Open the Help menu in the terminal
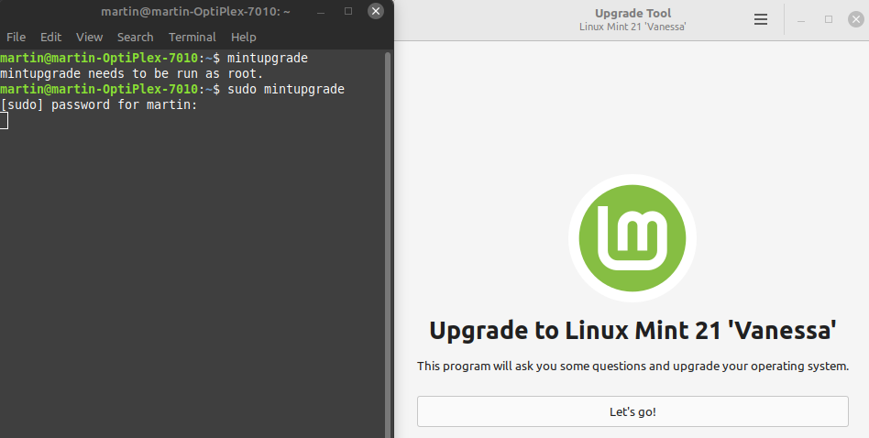869x438 pixels. pyautogui.click(x=243, y=37)
